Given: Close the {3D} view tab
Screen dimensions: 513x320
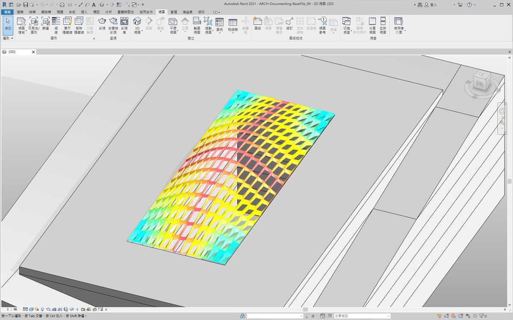Looking at the screenshot, I should pyautogui.click(x=34, y=52).
